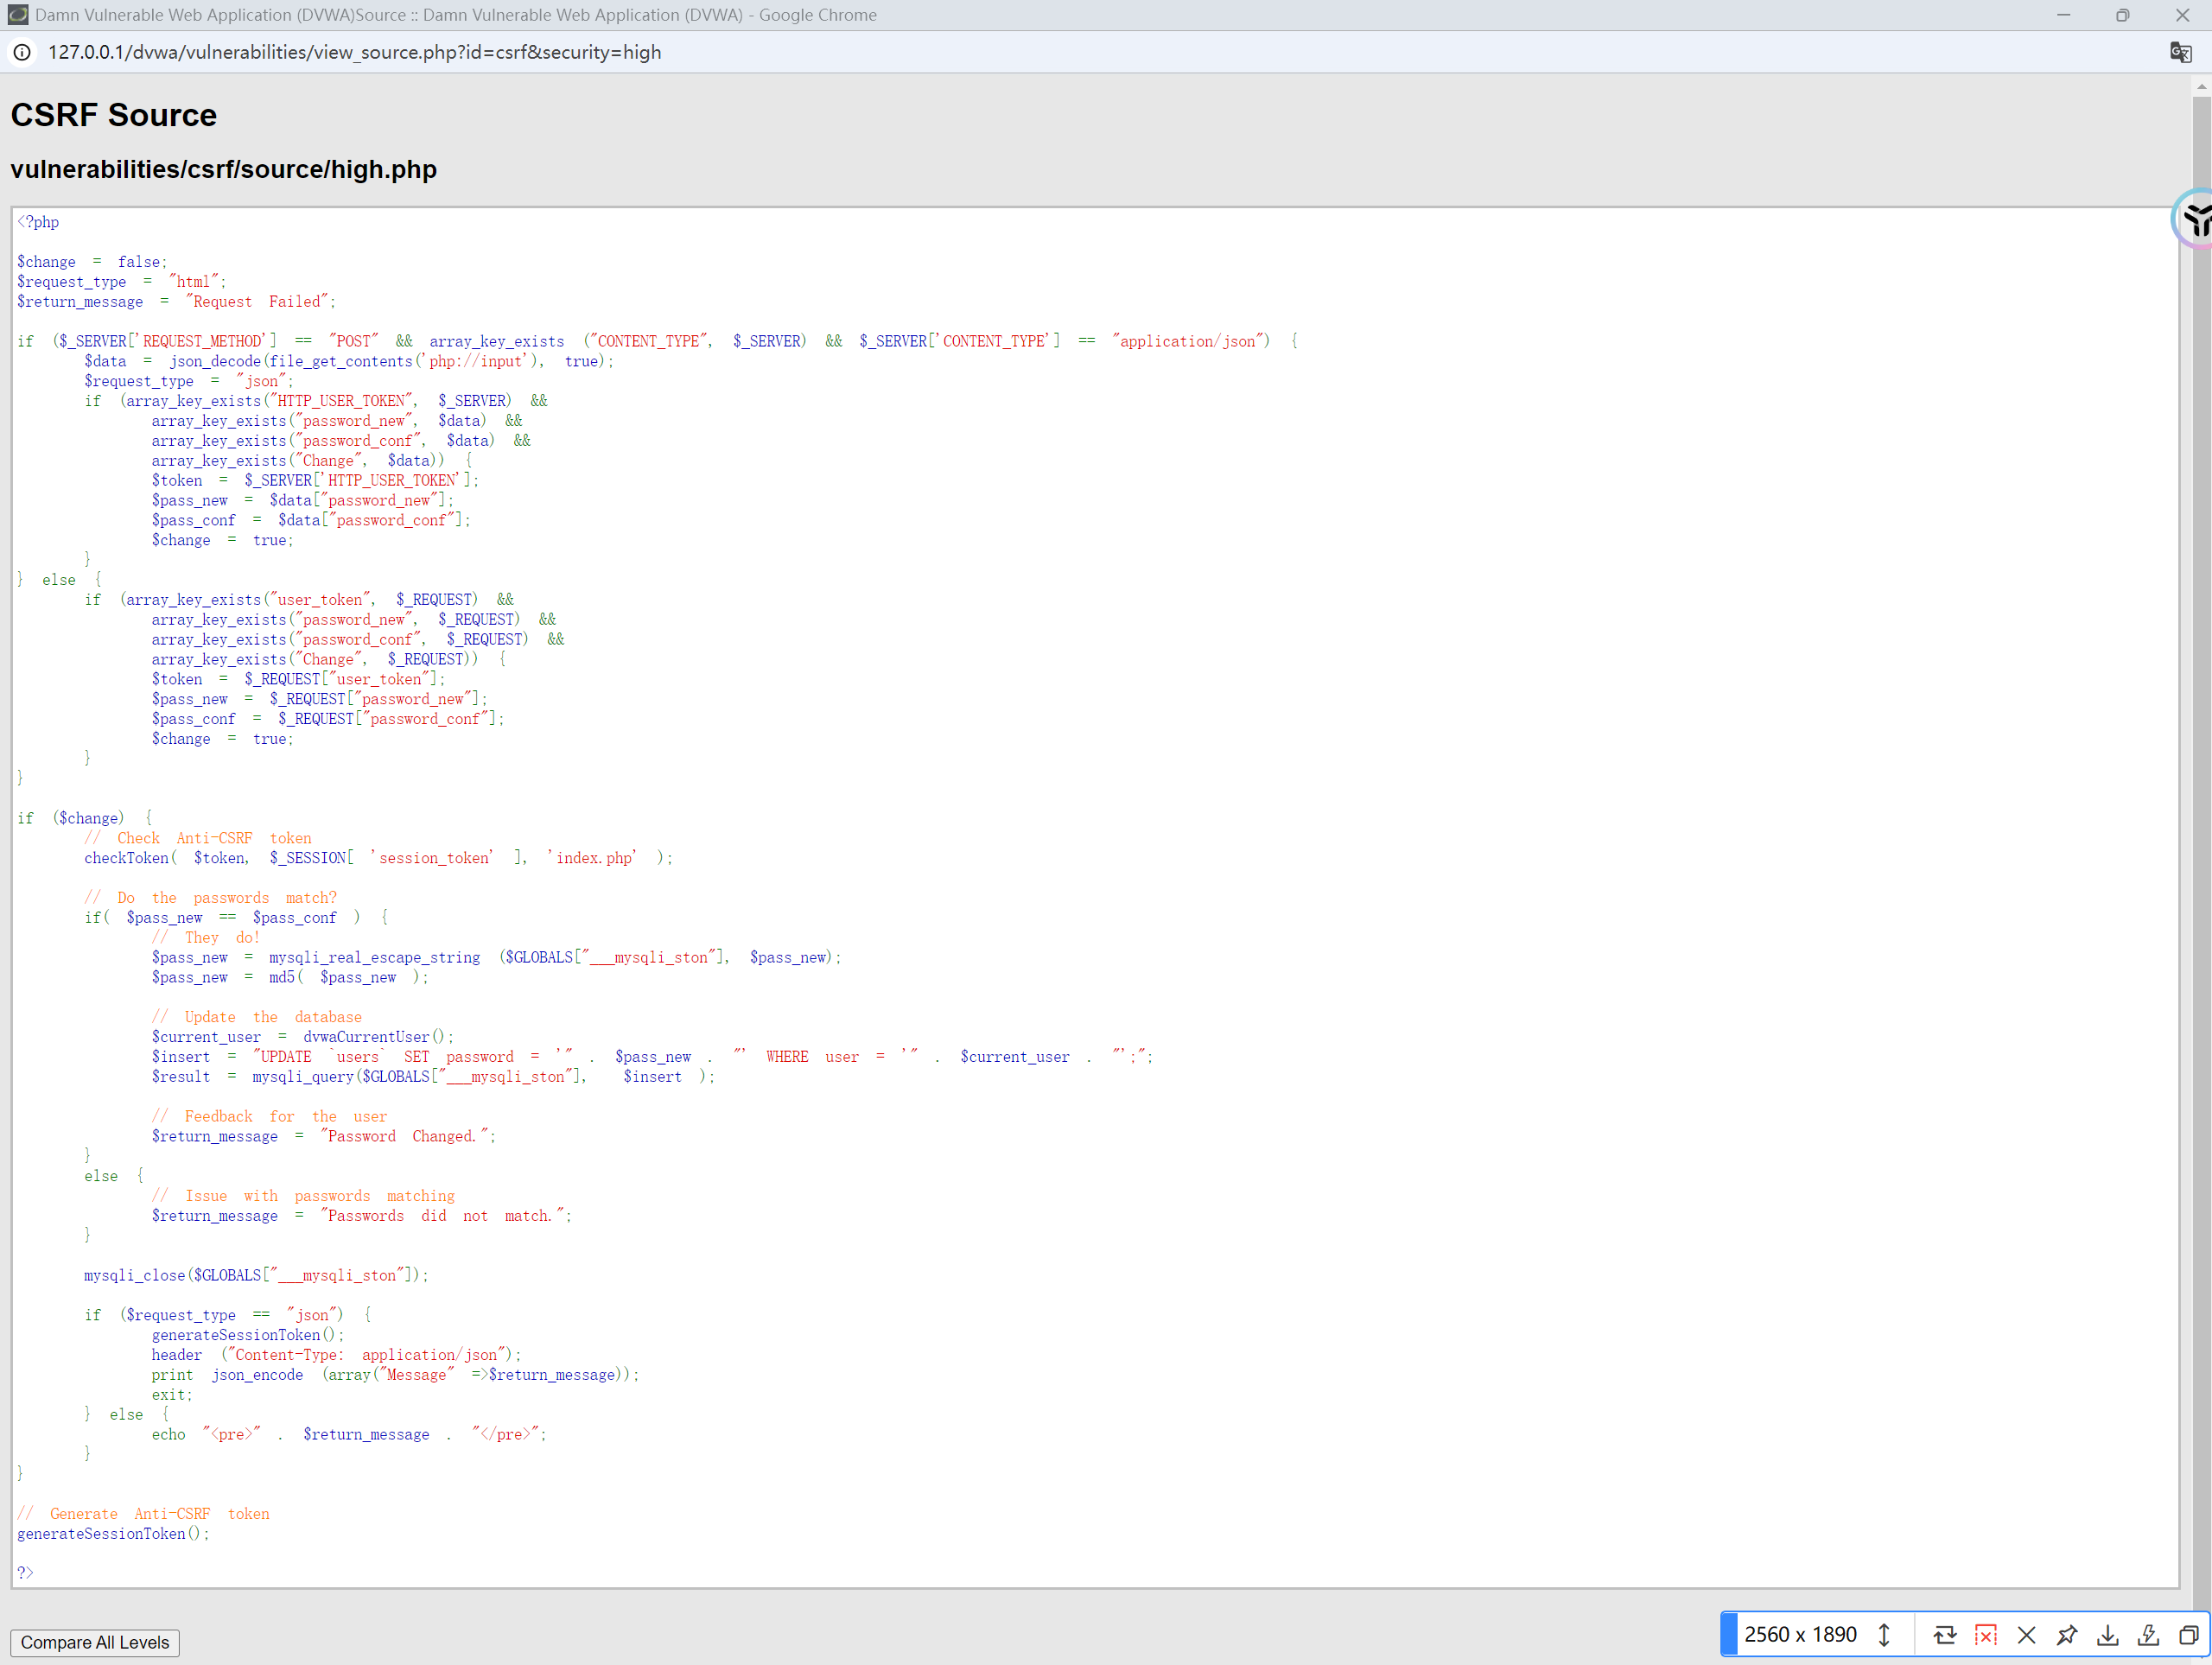
Task: Click the red dashed cancel-selection icon
Action: click(x=1985, y=1635)
